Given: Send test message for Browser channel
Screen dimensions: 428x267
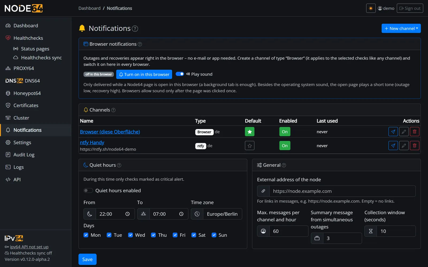Looking at the screenshot, I should 393,132.
